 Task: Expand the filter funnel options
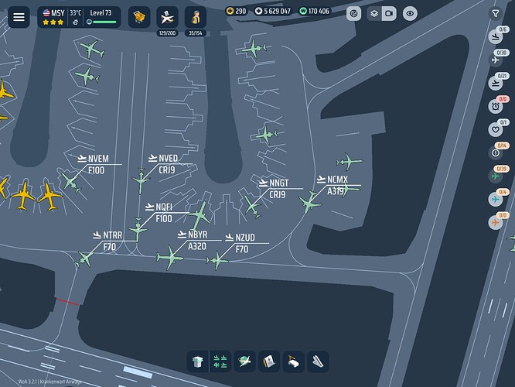[x=495, y=13]
